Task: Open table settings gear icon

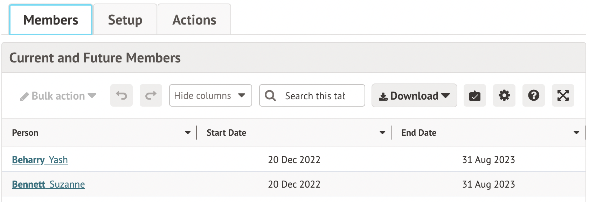Action: pyautogui.click(x=504, y=95)
